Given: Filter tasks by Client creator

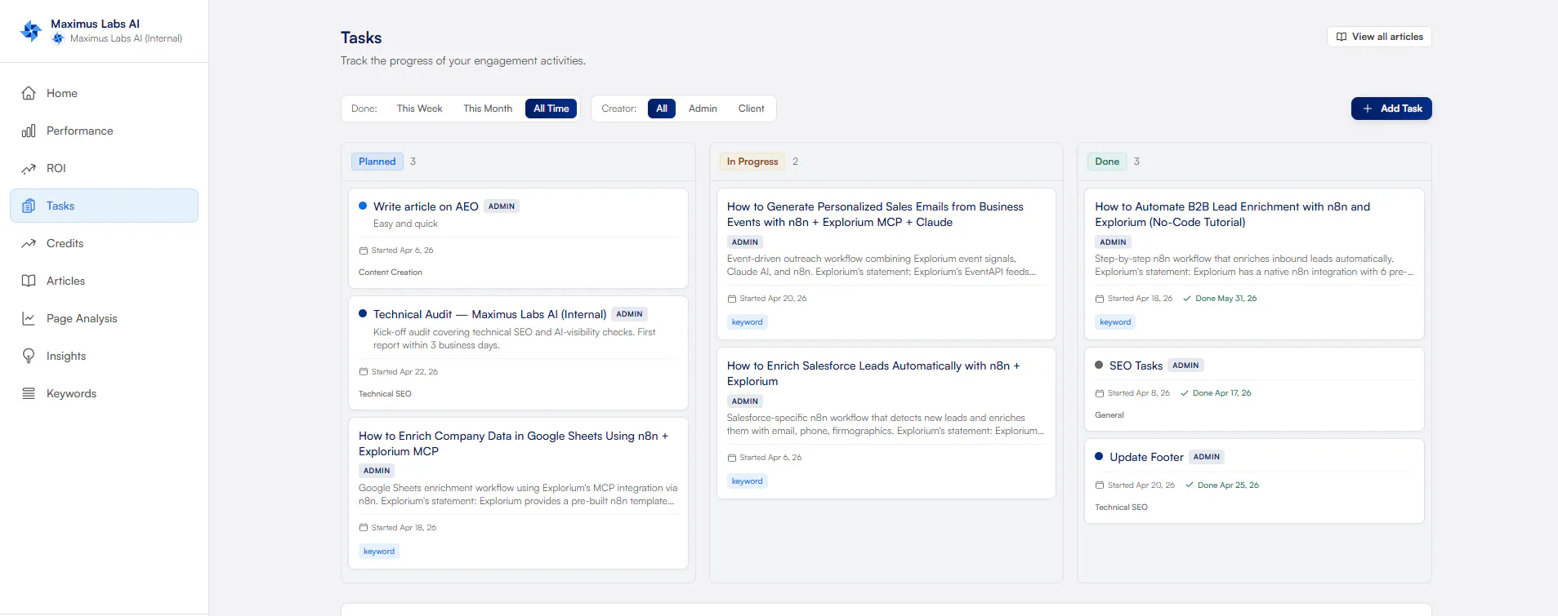Looking at the screenshot, I should point(751,109).
